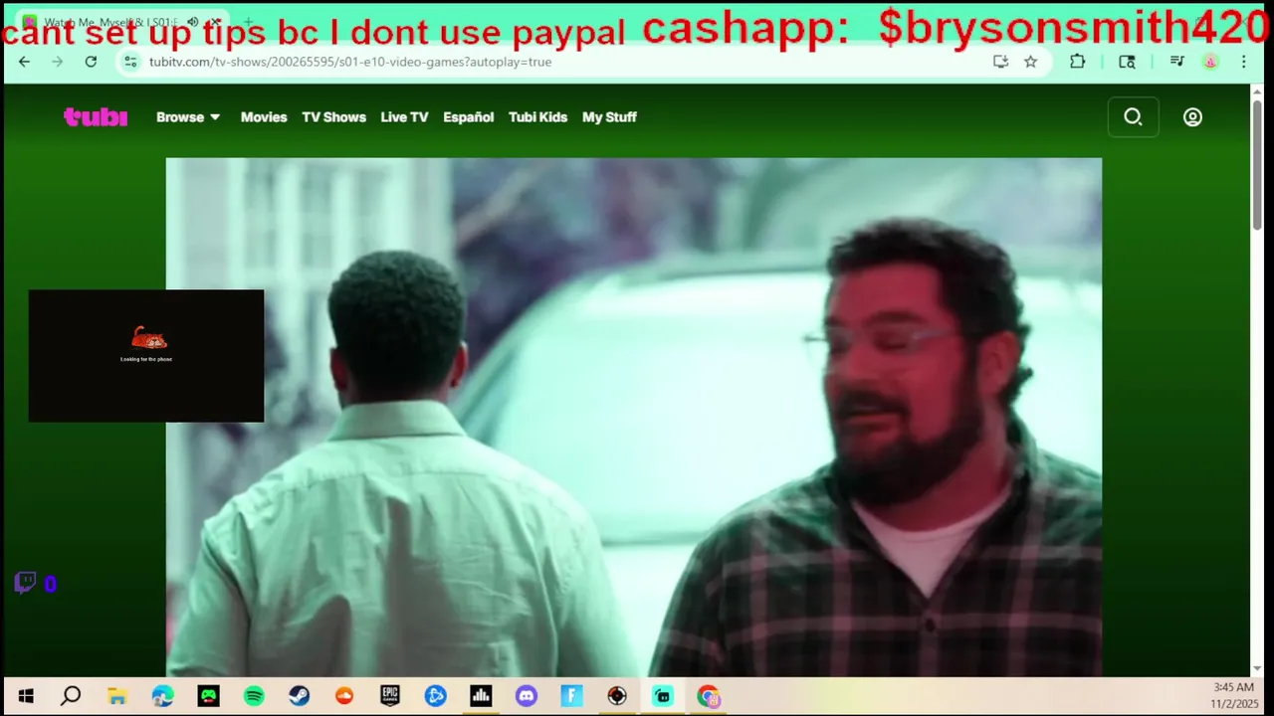Open the Windows Start menu
This screenshot has height=716, width=1274.
(x=26, y=696)
